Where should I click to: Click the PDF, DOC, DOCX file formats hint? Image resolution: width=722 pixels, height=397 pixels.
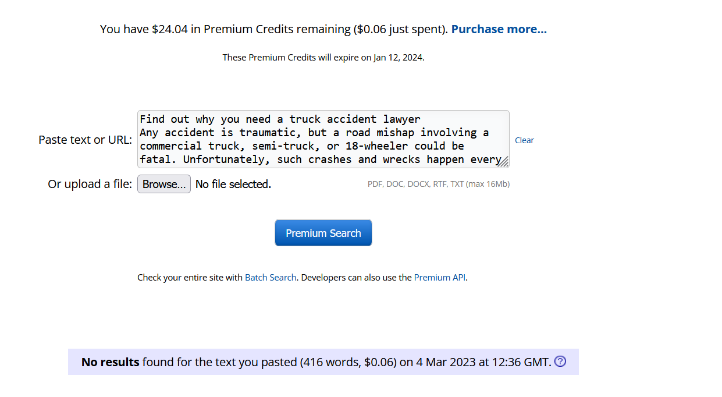(x=438, y=184)
